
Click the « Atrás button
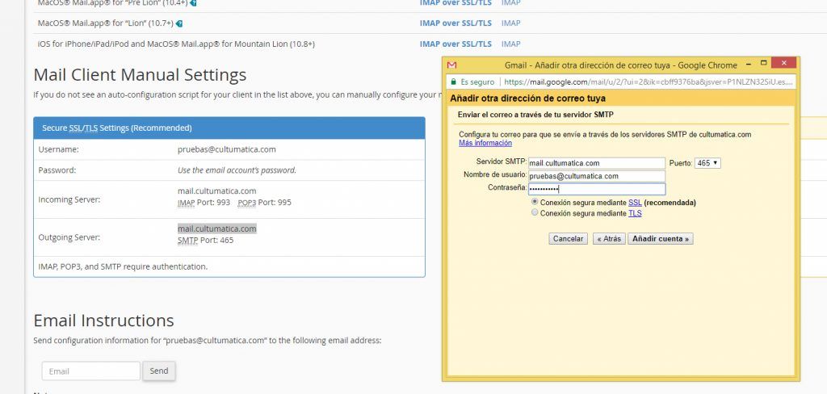609,239
